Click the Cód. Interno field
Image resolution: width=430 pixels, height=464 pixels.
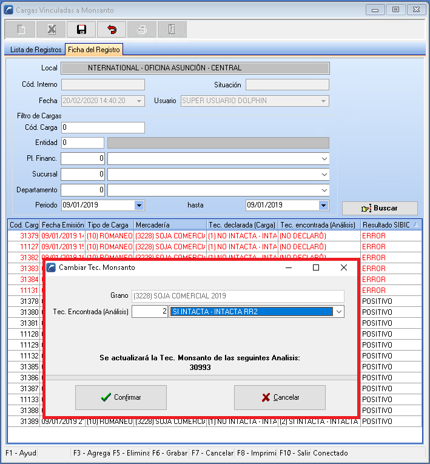click(103, 85)
